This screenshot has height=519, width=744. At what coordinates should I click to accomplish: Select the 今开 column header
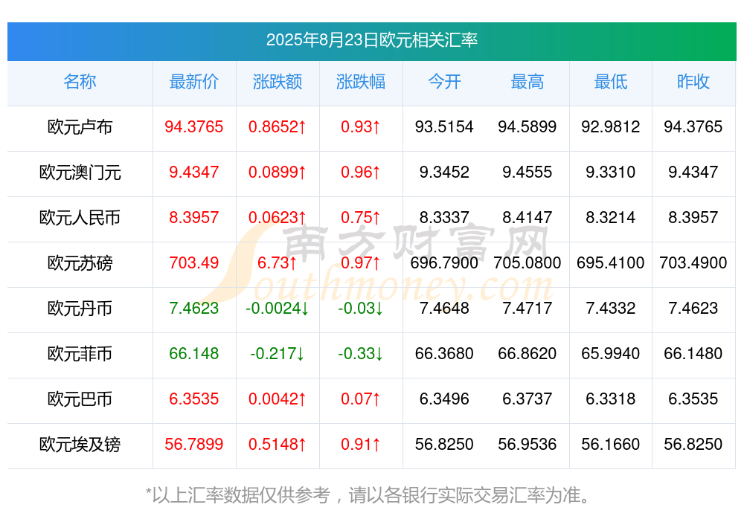point(444,82)
